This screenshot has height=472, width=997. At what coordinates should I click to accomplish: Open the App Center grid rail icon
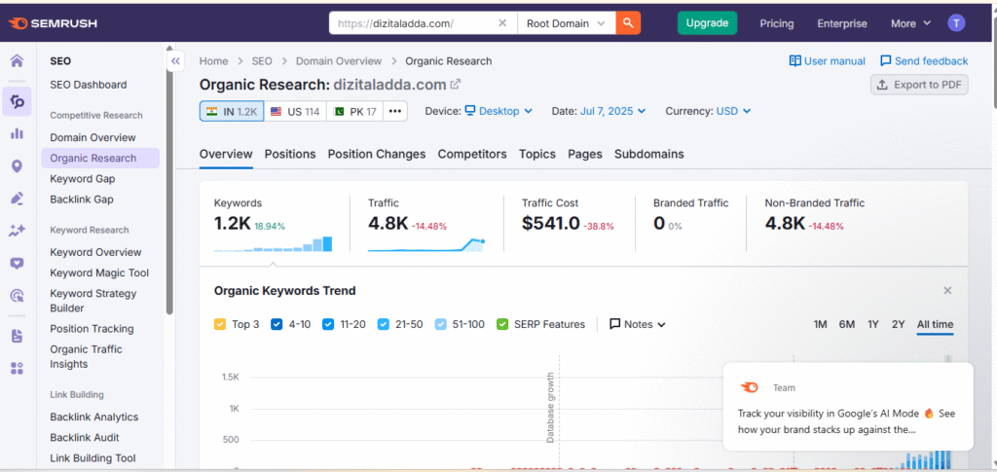[x=18, y=369]
